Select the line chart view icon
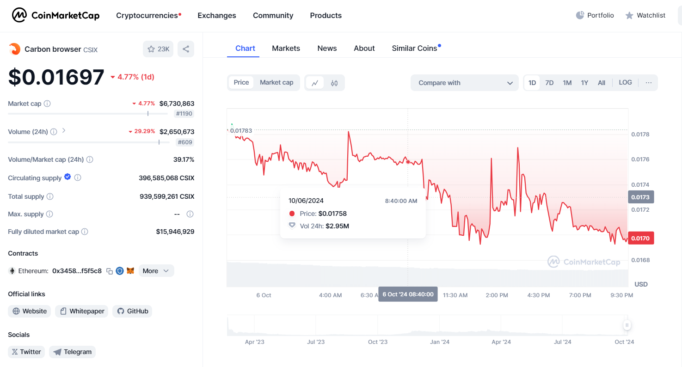The height and width of the screenshot is (367, 682). point(315,83)
